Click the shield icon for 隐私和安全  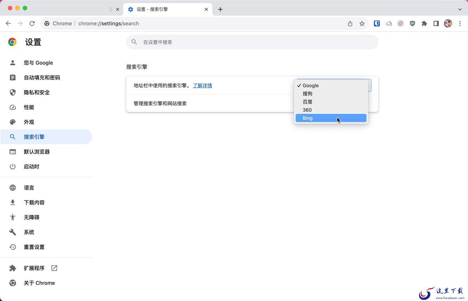[13, 92]
